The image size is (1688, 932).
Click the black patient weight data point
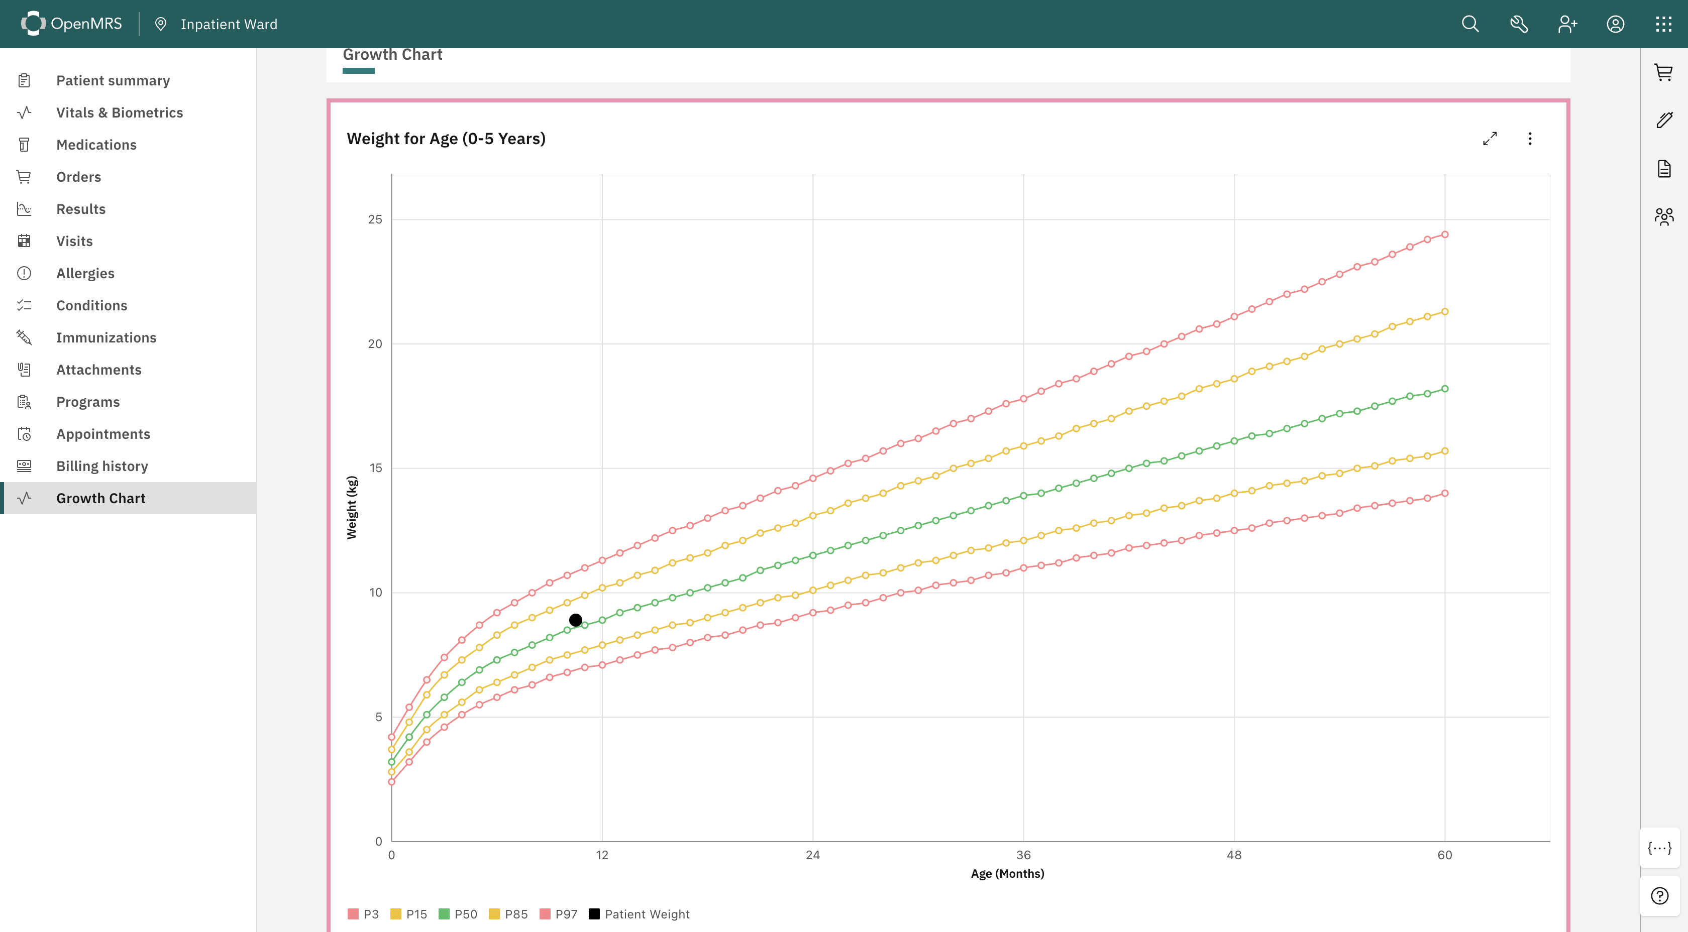click(575, 620)
